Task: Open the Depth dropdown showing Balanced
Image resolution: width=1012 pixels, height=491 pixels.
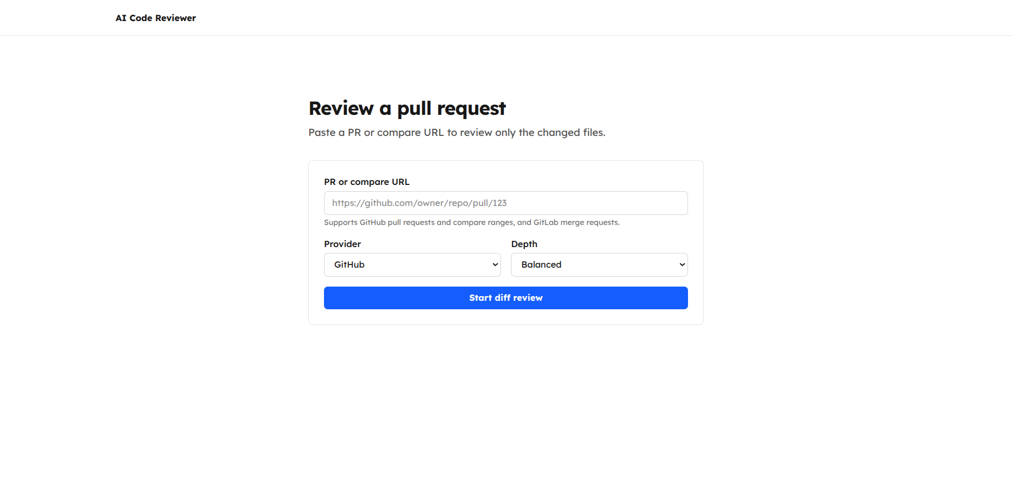Action: [600, 264]
